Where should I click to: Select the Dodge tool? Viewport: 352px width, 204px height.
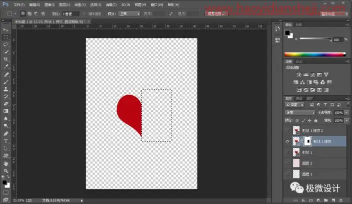click(6, 126)
